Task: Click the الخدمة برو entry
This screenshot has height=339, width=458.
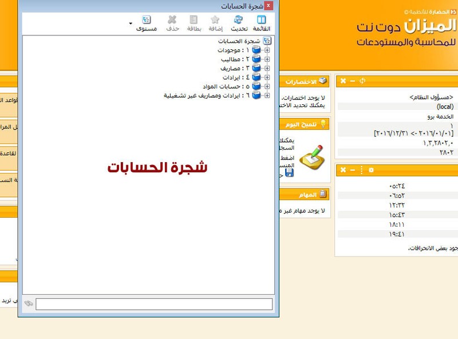Action: (440, 117)
